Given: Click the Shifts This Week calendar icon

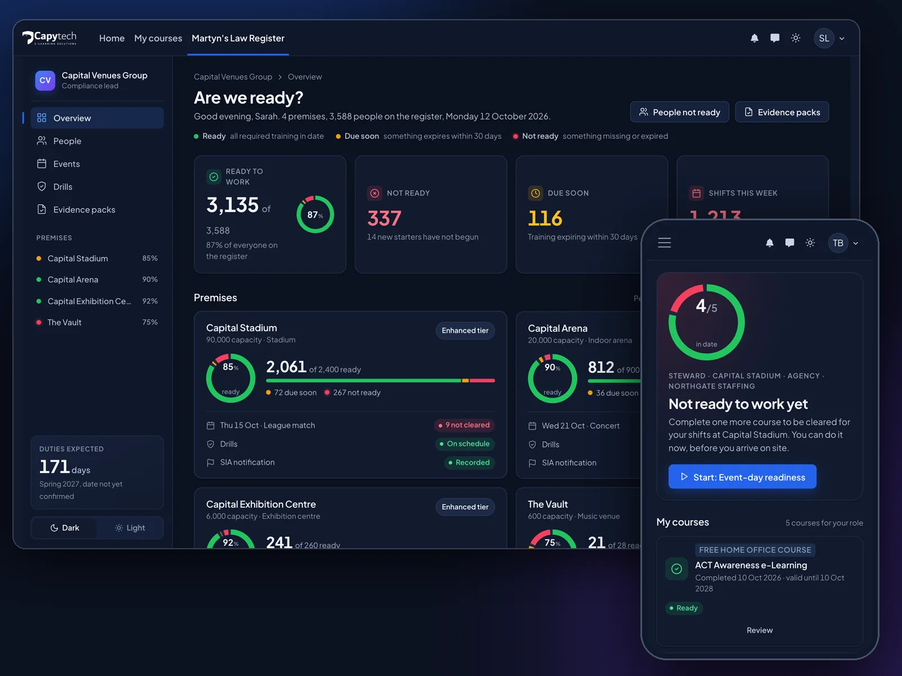Looking at the screenshot, I should [696, 193].
